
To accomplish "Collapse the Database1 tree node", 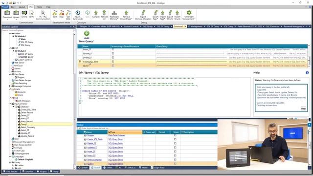I will tap(13, 107).
